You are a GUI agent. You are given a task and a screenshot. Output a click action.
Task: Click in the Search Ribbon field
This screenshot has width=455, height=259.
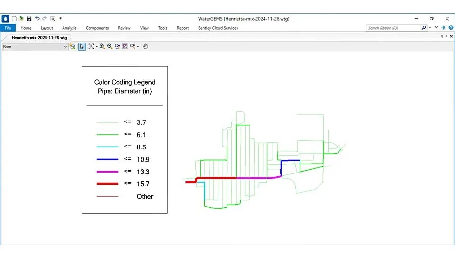[393, 28]
